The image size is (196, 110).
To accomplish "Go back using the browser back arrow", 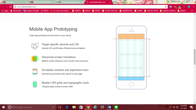I will (3, 7).
